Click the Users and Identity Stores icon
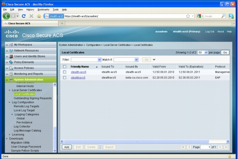The image size is (238, 160). [11, 56]
